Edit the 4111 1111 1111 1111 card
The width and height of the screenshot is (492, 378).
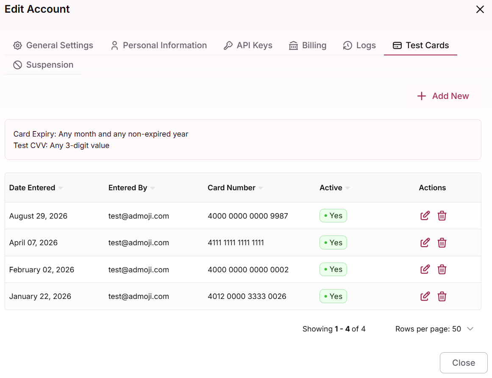tap(425, 243)
